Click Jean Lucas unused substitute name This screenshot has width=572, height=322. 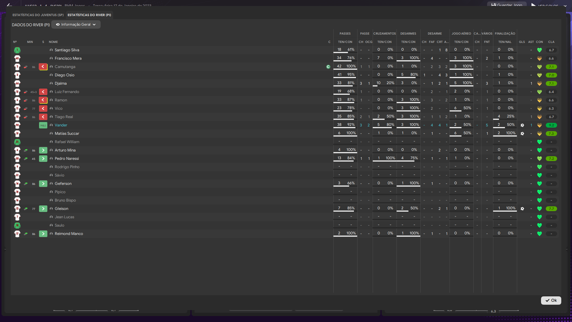[64, 217]
